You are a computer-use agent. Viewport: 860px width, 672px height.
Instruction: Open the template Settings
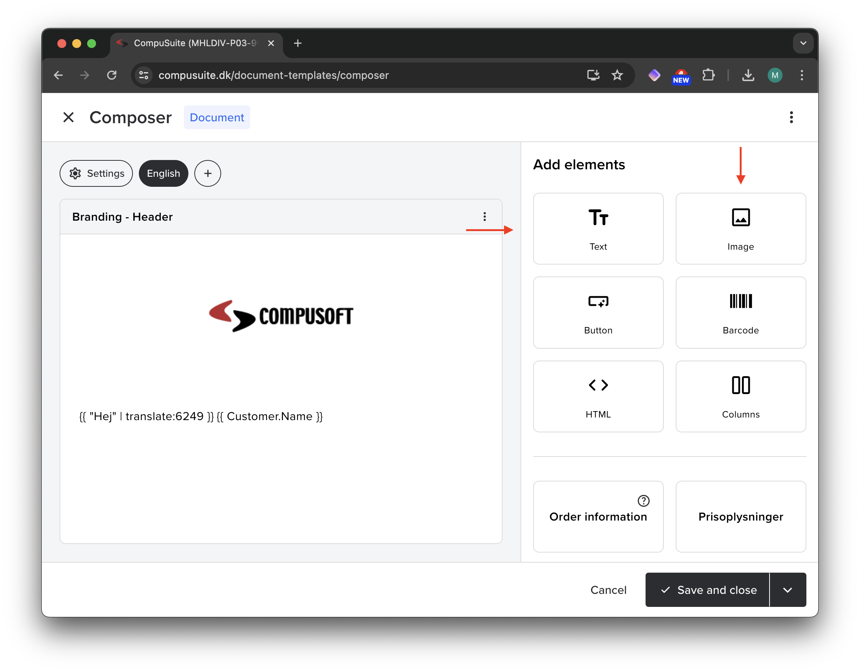click(x=96, y=173)
